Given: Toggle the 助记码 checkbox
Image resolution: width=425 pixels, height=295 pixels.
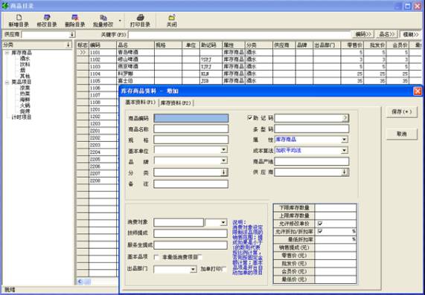Looking at the screenshot, I should click(250, 117).
